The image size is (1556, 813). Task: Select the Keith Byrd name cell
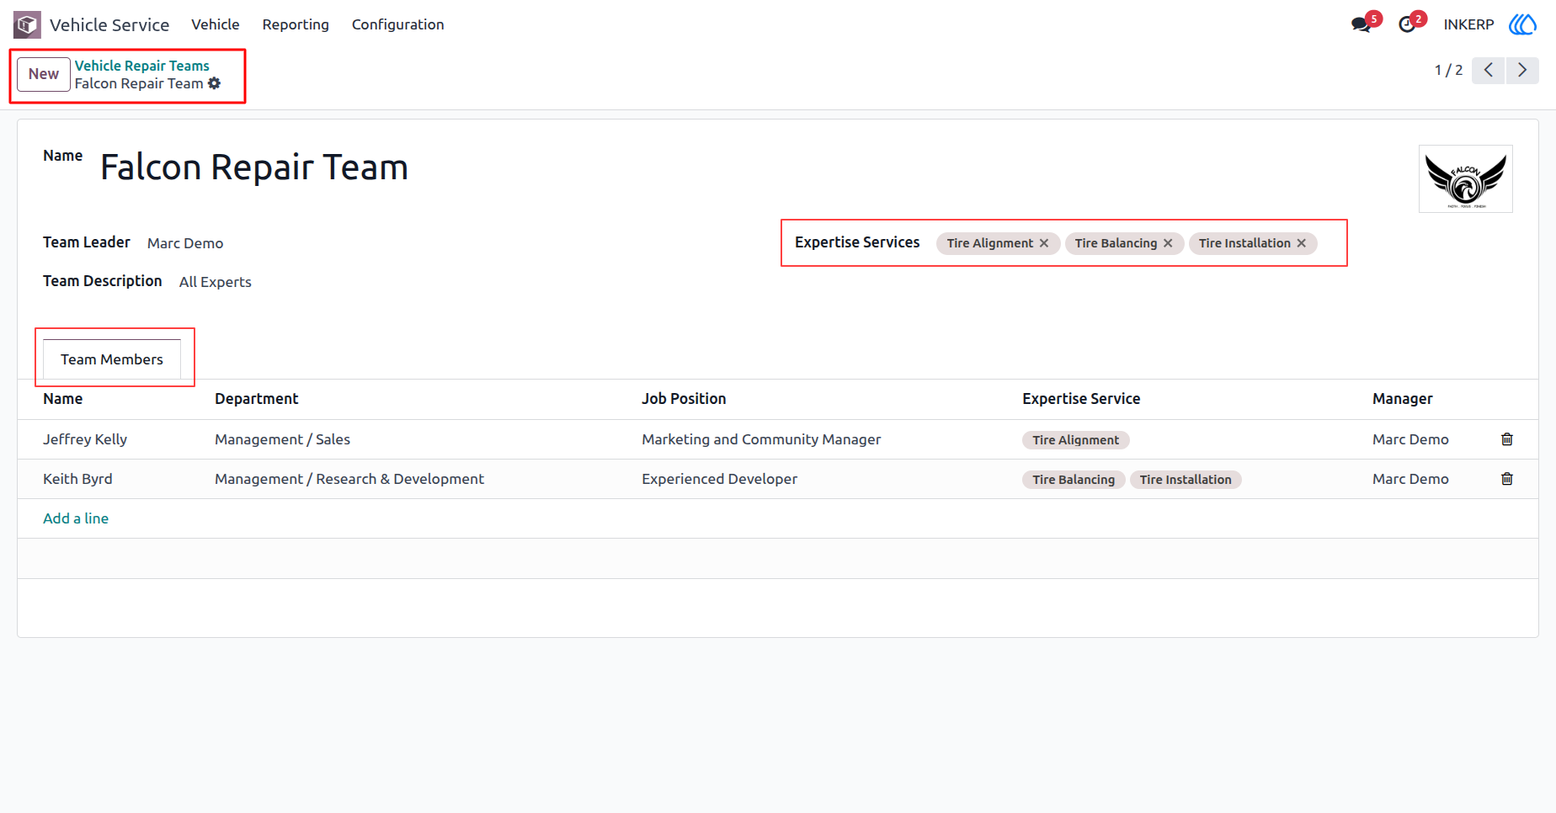coord(77,479)
